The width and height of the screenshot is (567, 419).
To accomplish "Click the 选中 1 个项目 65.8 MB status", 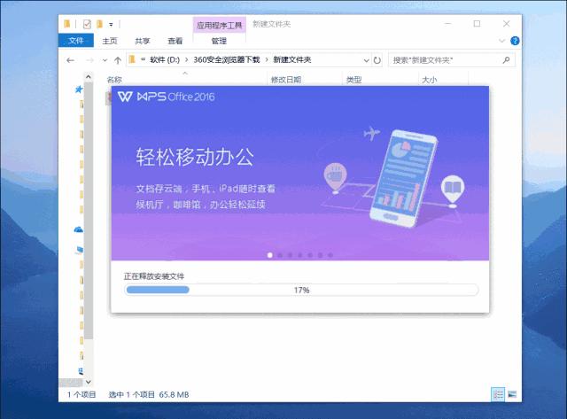I will (149, 394).
